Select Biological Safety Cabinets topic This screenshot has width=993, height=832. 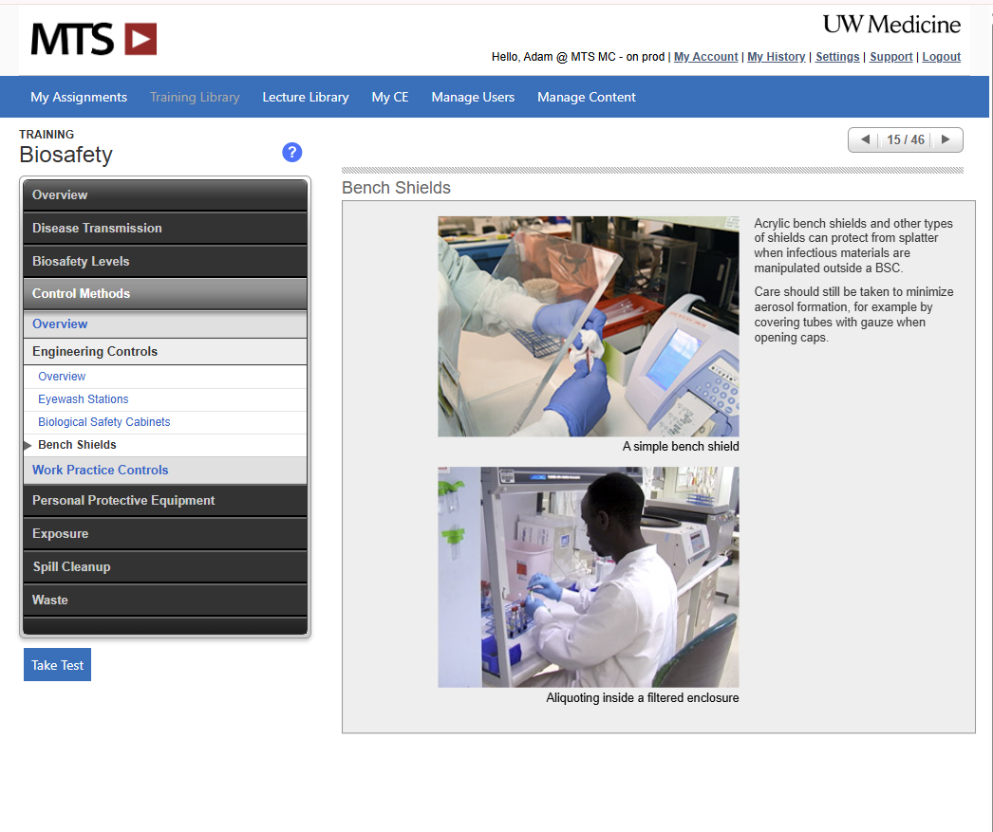[x=104, y=422]
